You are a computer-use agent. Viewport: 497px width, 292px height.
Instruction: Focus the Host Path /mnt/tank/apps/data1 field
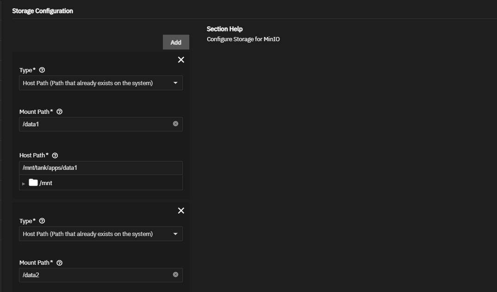pyautogui.click(x=100, y=168)
